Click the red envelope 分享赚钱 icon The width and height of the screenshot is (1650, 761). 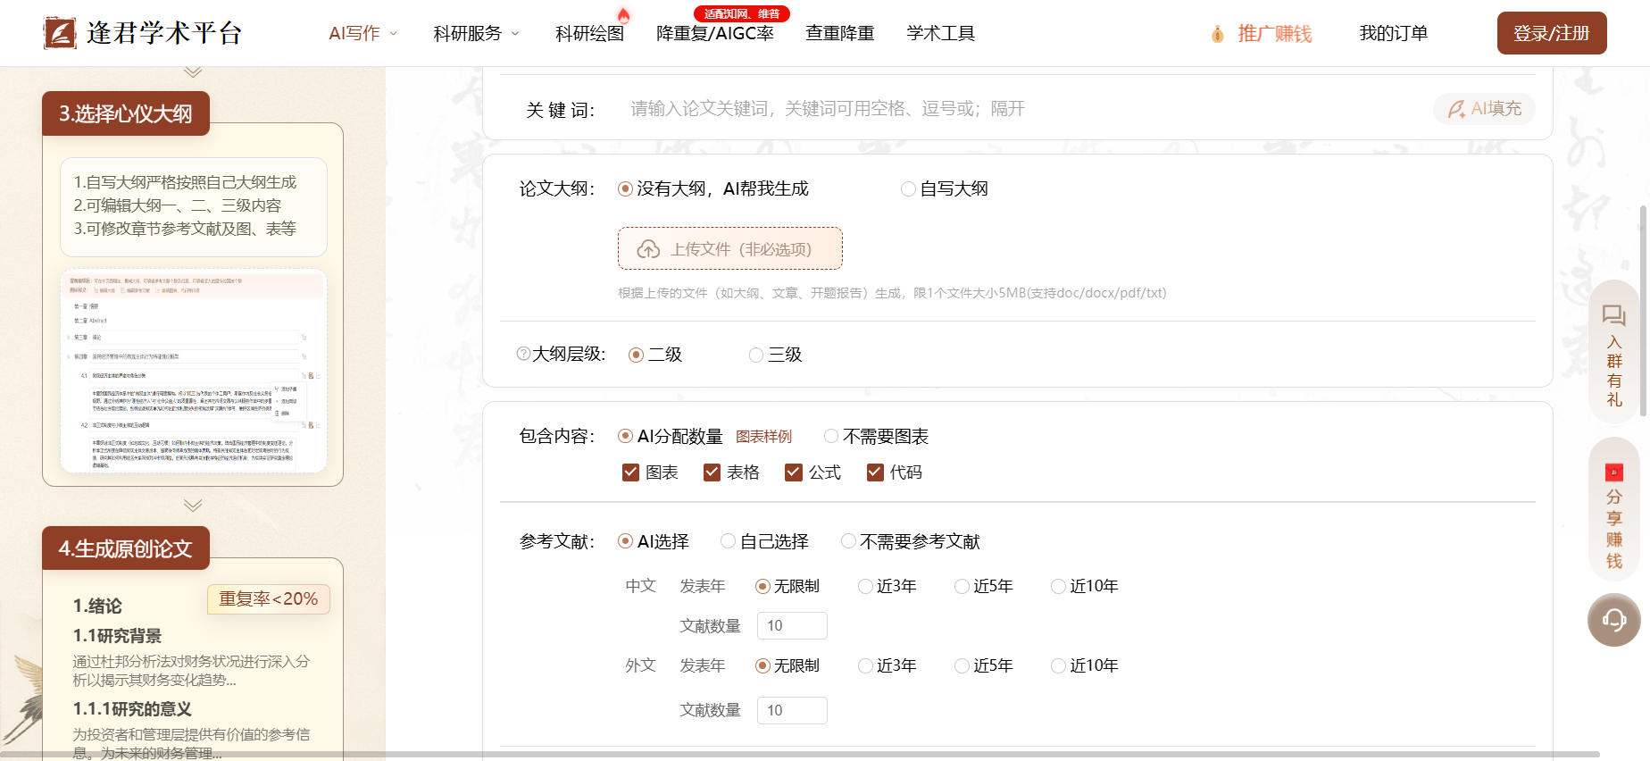tap(1613, 472)
